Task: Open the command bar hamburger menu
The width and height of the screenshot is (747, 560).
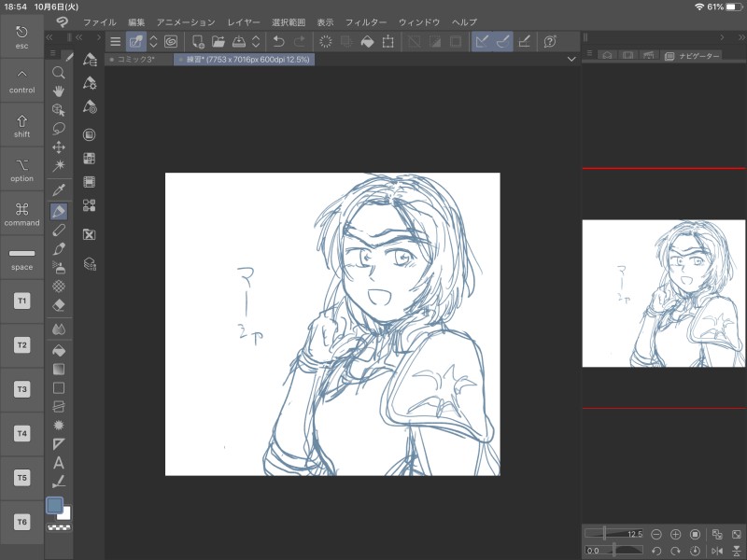Action: [x=115, y=41]
